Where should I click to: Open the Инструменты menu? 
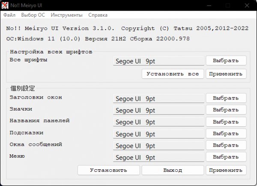[66, 15]
